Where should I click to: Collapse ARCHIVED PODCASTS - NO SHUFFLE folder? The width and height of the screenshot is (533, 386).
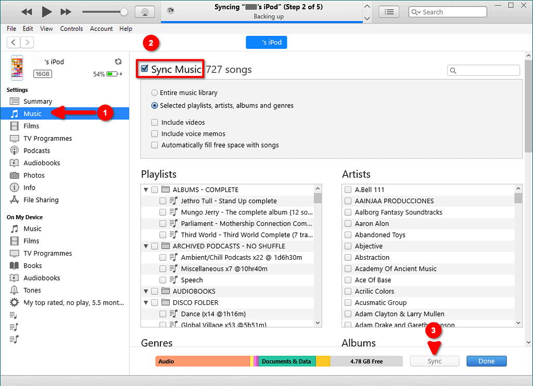[146, 246]
